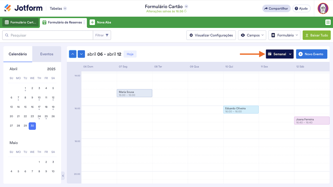
Task: Click the plus icon for Nova Aba
Action: click(92, 22)
